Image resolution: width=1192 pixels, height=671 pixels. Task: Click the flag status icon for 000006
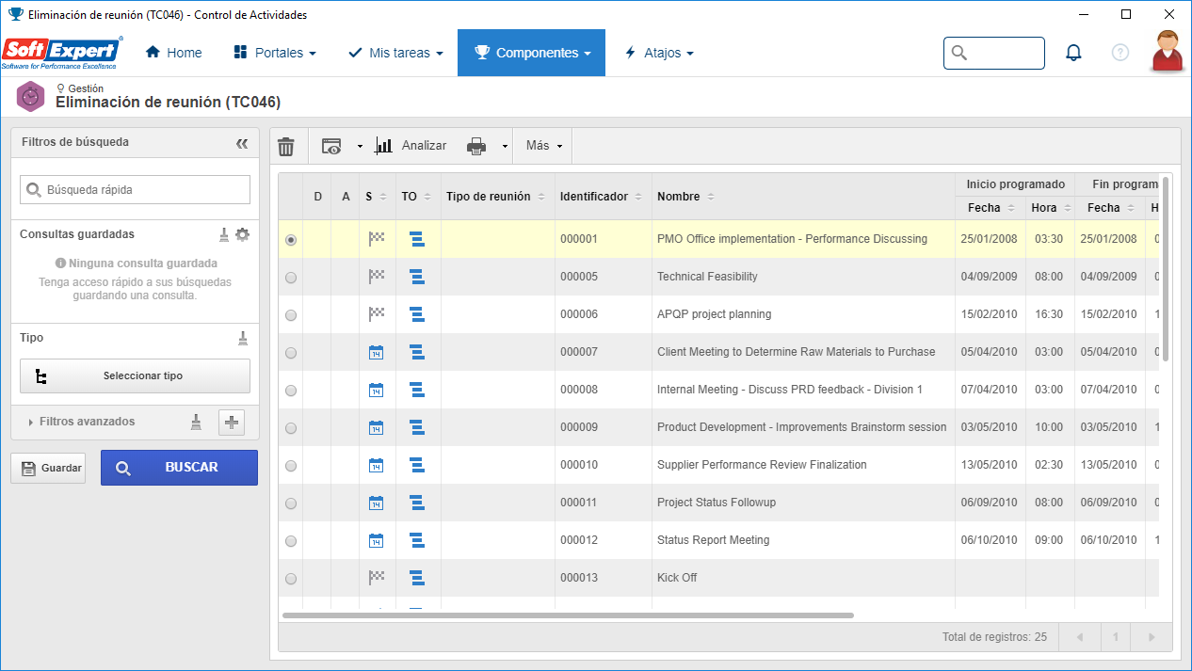pyautogui.click(x=377, y=314)
